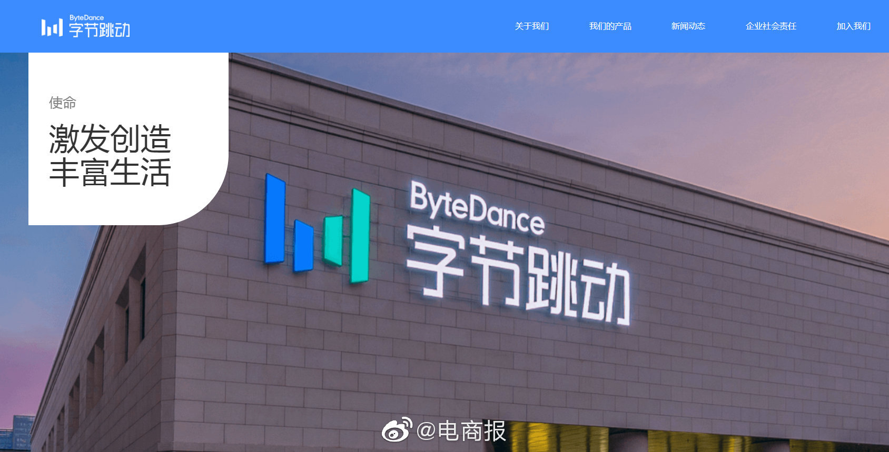The height and width of the screenshot is (452, 889).
Task: Open 企业社会责任 navigation item
Action: 771,26
